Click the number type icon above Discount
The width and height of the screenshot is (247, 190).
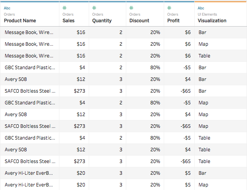(131, 8)
